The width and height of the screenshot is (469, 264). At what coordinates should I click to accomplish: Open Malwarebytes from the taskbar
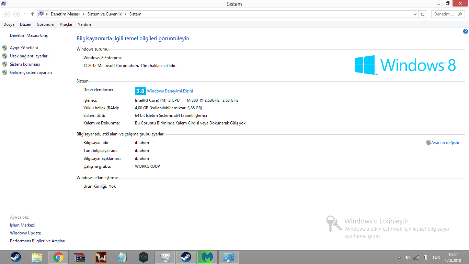(207, 257)
